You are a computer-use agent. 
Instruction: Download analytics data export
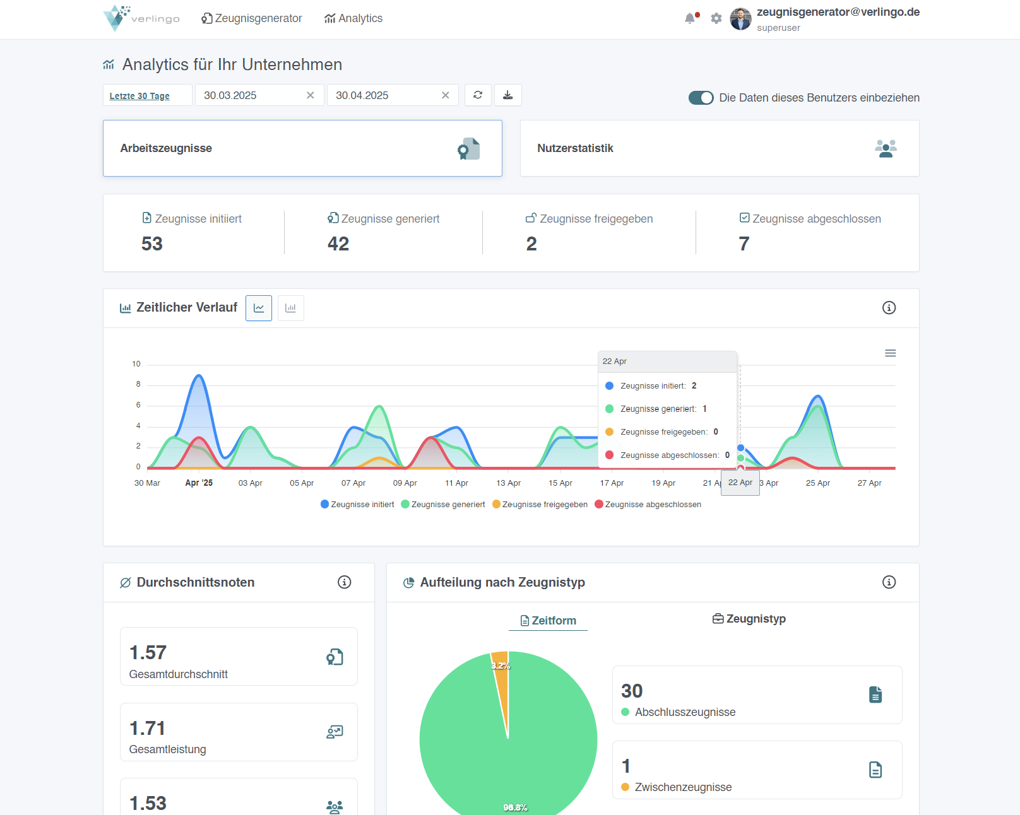point(507,95)
